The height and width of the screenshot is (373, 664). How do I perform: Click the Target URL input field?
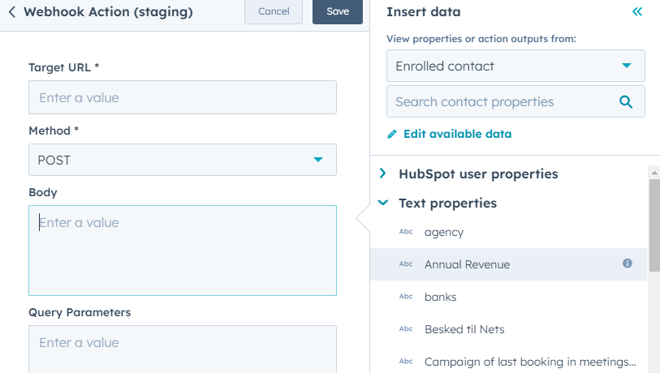[183, 97]
